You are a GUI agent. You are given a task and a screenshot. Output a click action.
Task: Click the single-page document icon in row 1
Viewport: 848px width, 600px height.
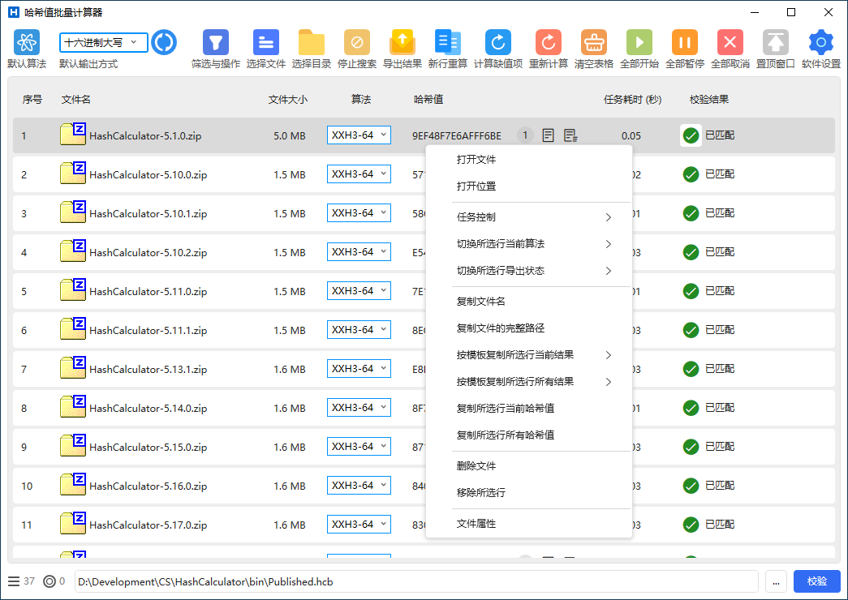tap(548, 135)
